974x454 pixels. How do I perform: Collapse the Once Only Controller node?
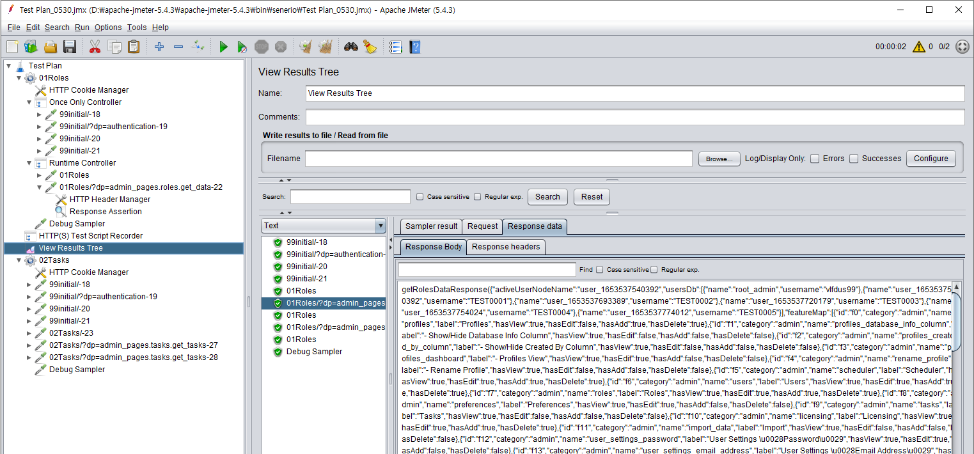click(x=29, y=102)
